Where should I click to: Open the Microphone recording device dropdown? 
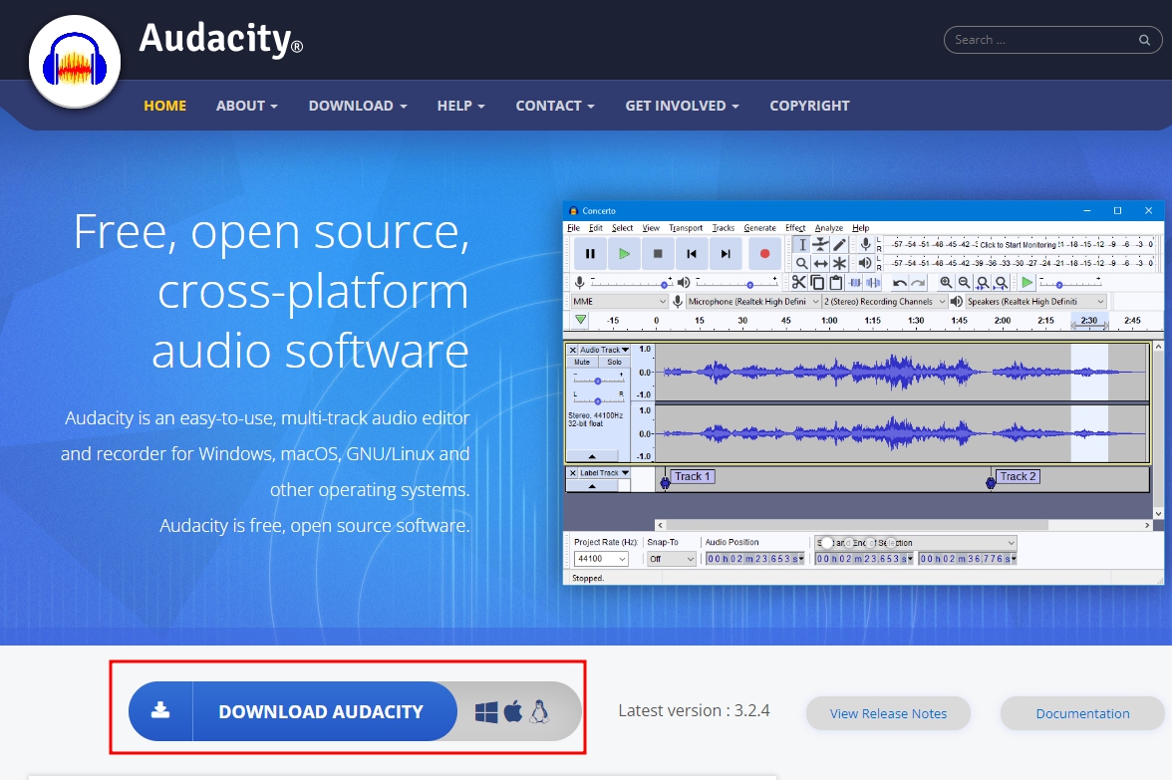coord(753,301)
